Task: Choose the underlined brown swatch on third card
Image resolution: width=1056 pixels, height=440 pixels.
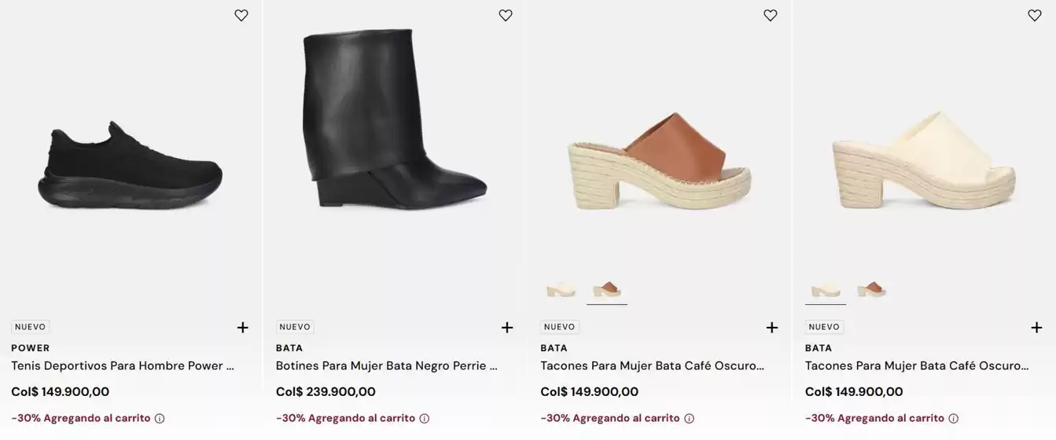Action: tap(606, 289)
